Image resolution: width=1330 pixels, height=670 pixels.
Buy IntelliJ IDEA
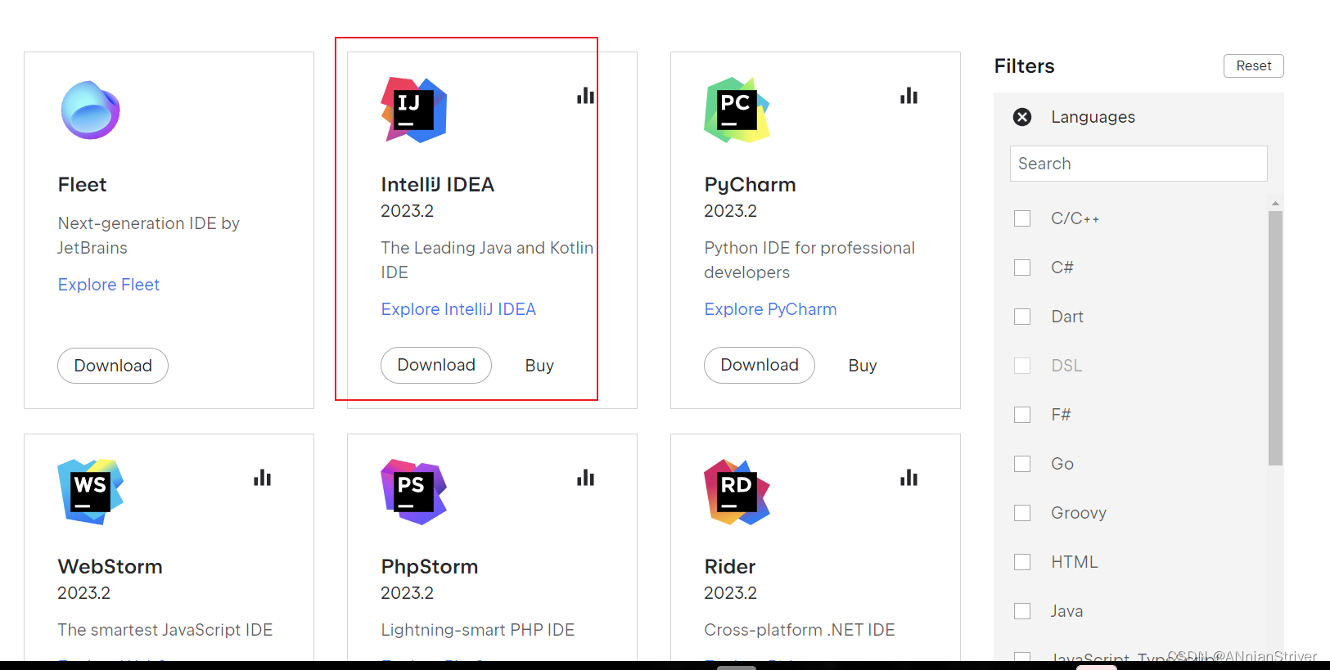pos(539,366)
